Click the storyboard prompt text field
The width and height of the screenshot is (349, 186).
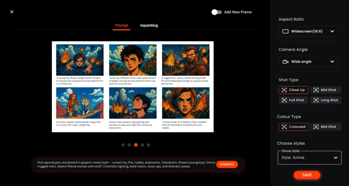pos(124,165)
